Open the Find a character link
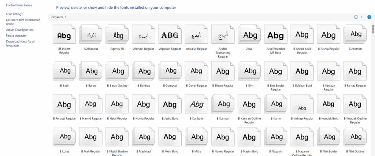The width and height of the screenshot is (375, 156). tap(16, 36)
